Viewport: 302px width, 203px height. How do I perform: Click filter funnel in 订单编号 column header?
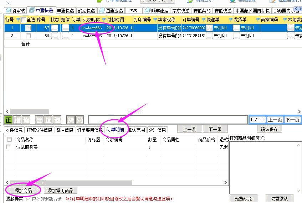203,20
